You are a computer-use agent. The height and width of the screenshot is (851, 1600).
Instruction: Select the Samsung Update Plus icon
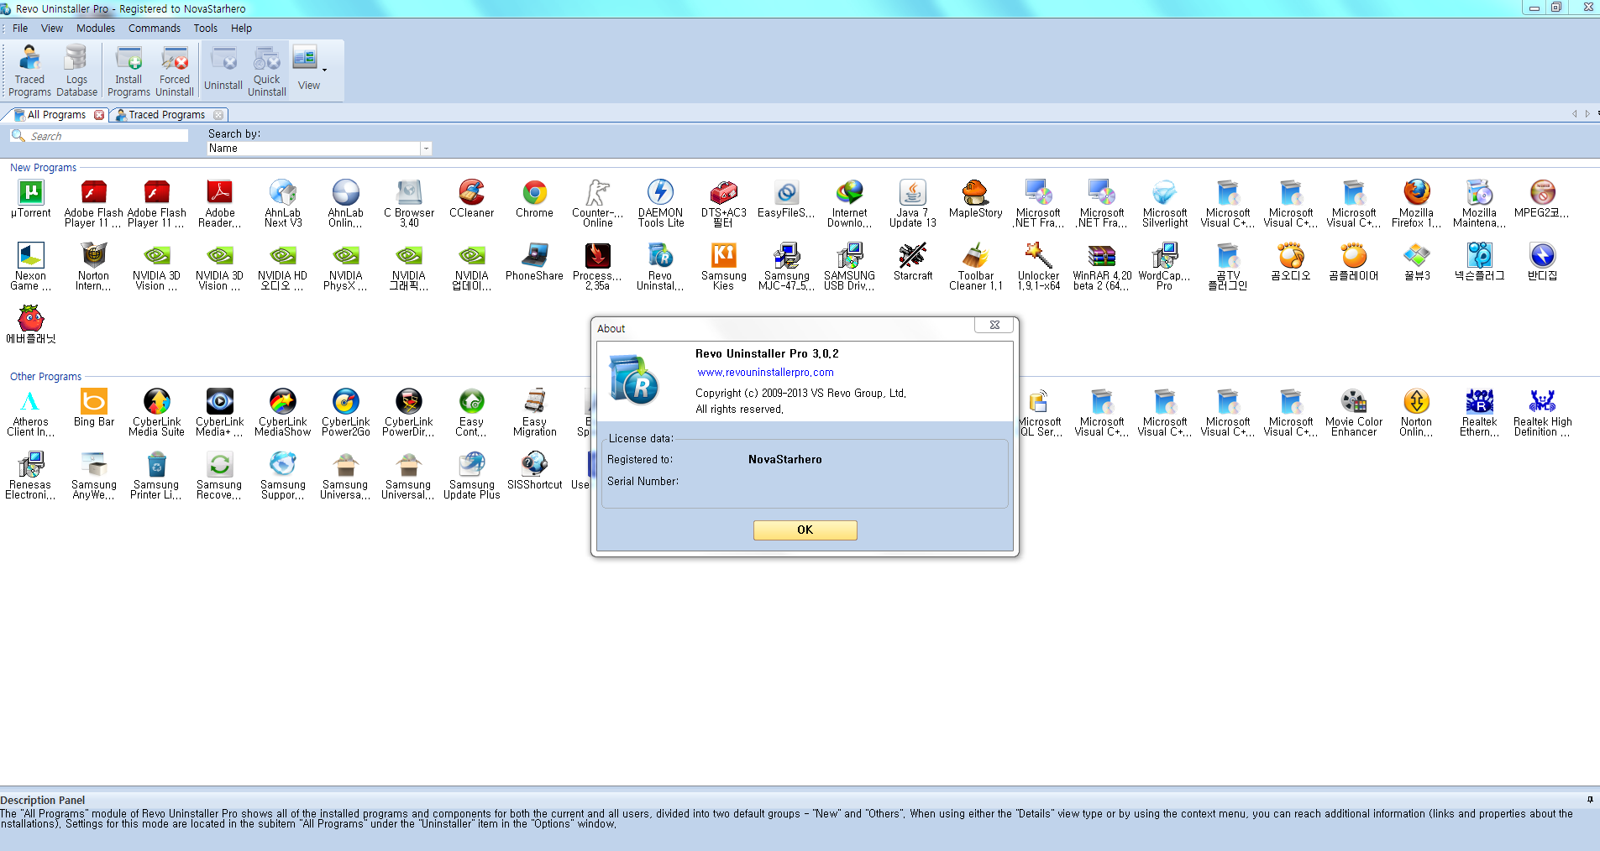click(472, 475)
